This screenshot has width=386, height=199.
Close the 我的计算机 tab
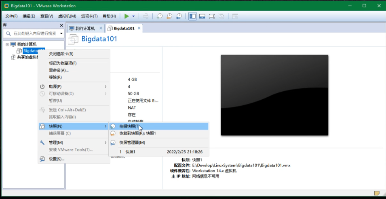pyautogui.click(x=101, y=28)
